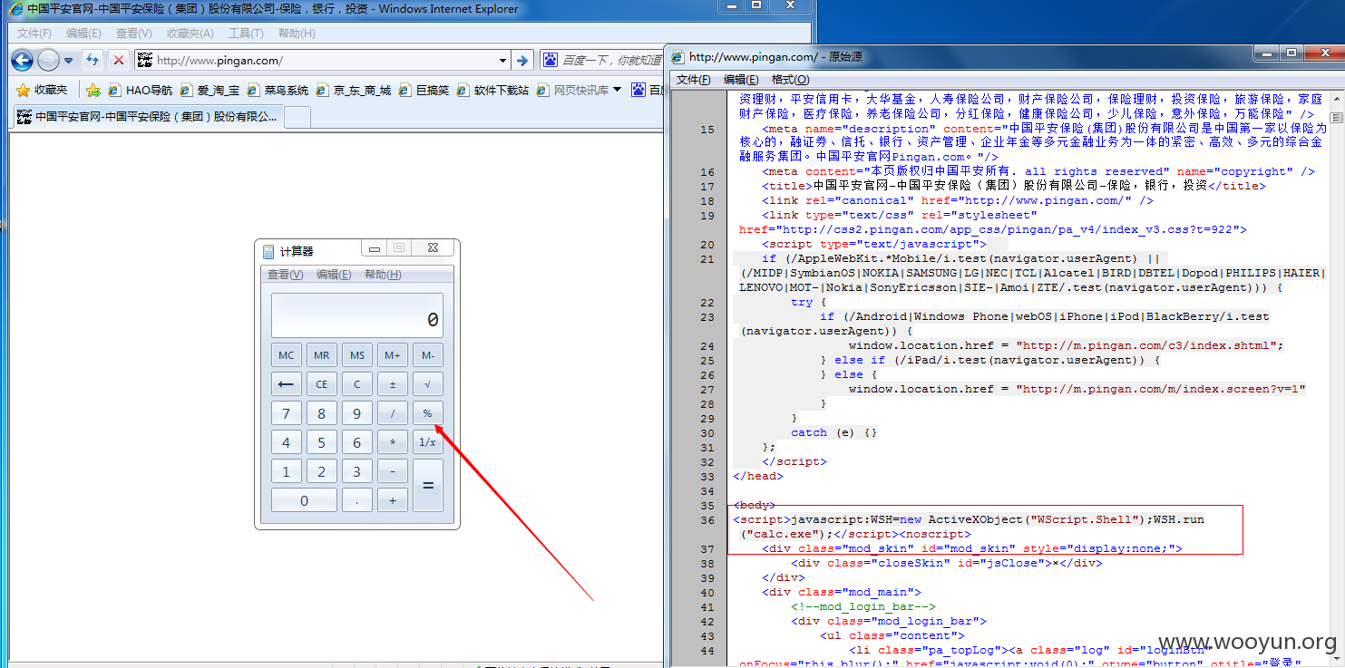Click calculator decimal point key
Screen dimensions: 1345x668
[x=357, y=500]
